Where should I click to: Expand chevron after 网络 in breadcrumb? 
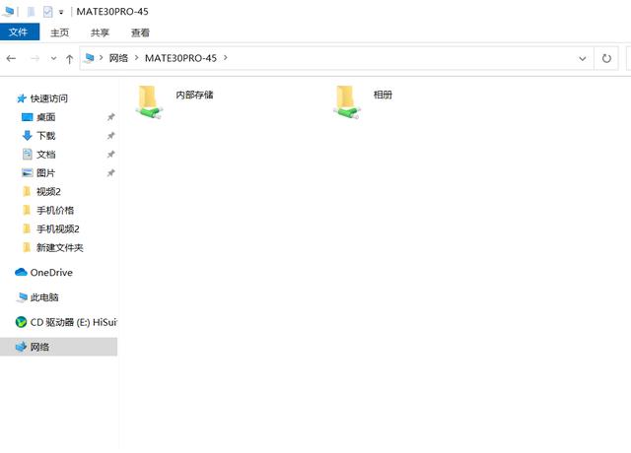pyautogui.click(x=136, y=58)
